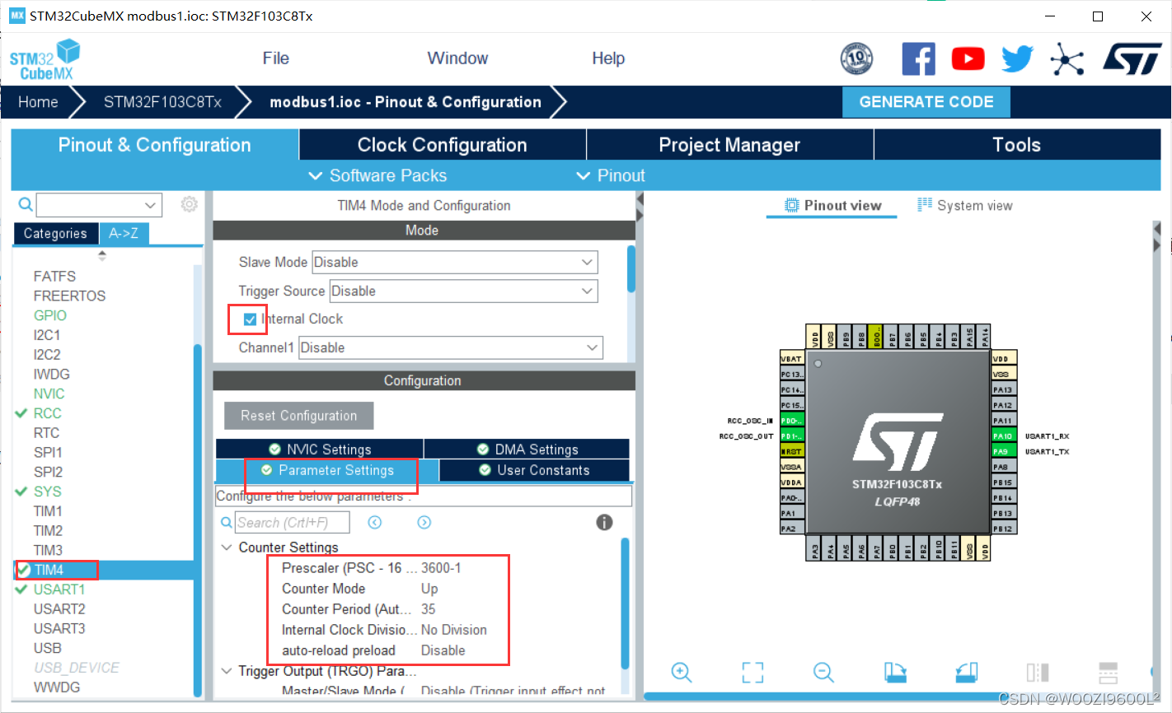Open the ST Facebook page icon

(918, 58)
